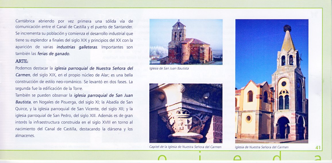Click the line 'iglesia parroquial de San Pedro, del siglo XIII'
Screen dimensions: 332x163
tap(74, 116)
